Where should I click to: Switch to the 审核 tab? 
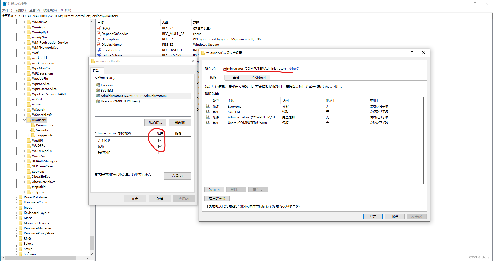click(x=236, y=78)
